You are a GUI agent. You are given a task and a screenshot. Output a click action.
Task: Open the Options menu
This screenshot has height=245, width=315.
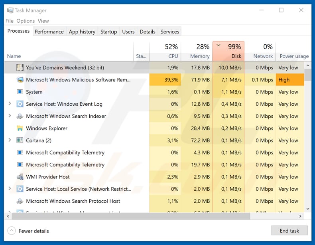[x=26, y=21]
